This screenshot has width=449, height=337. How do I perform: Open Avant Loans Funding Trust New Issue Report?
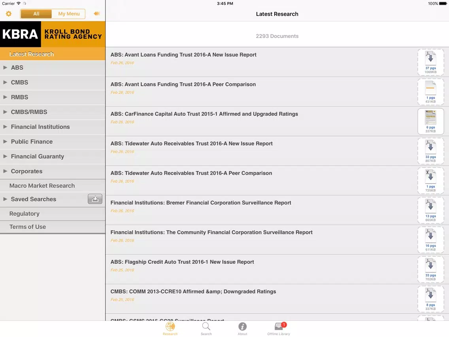183,55
